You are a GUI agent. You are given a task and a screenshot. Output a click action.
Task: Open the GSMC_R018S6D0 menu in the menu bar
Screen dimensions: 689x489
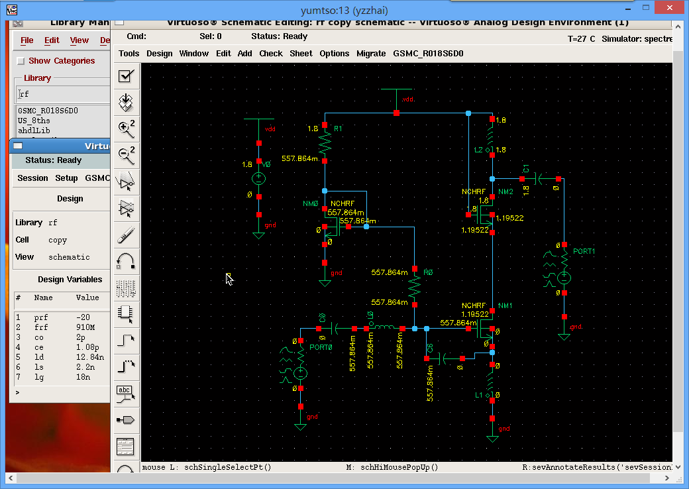428,54
